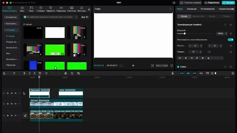Select the white stock clip thumbnail
Viewport: 237px width, 133px height.
tap(55, 33)
